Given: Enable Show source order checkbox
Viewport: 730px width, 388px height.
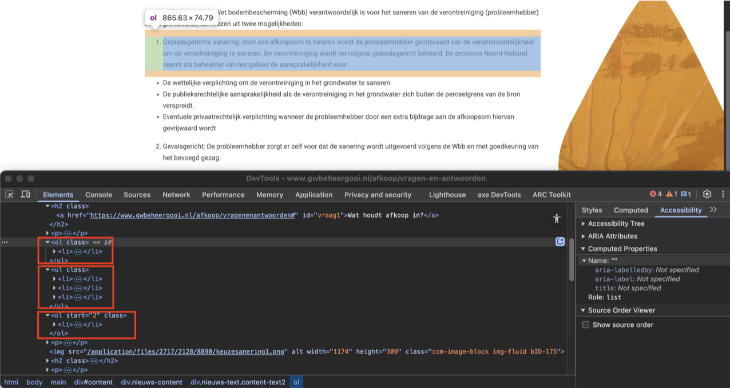Looking at the screenshot, I should (586, 325).
